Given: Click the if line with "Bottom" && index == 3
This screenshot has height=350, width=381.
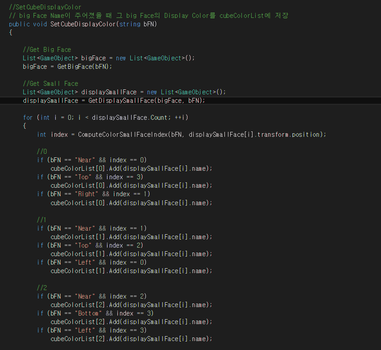Looking at the screenshot, I should coord(95,313).
